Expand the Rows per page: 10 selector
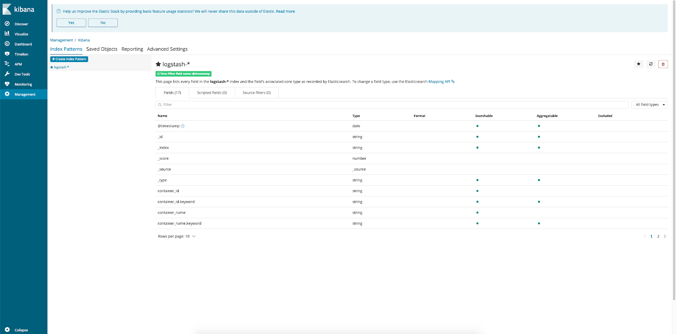 [x=177, y=236]
